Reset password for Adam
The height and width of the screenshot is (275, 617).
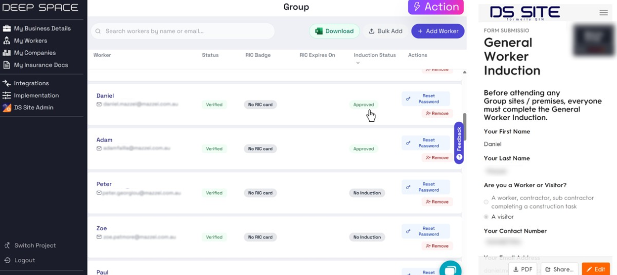click(x=426, y=143)
